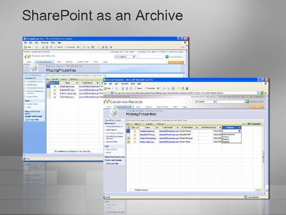Click green search arrow in front window
Image resolution: width=286 pixels, height=215 pixels.
coord(247,102)
